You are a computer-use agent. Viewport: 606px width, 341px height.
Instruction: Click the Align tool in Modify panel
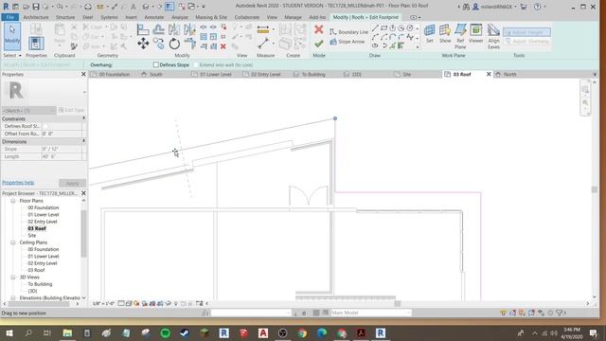click(143, 29)
